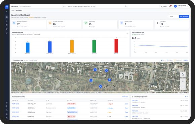Click the user avatar circle
The image size is (195, 124).
click(175, 6)
